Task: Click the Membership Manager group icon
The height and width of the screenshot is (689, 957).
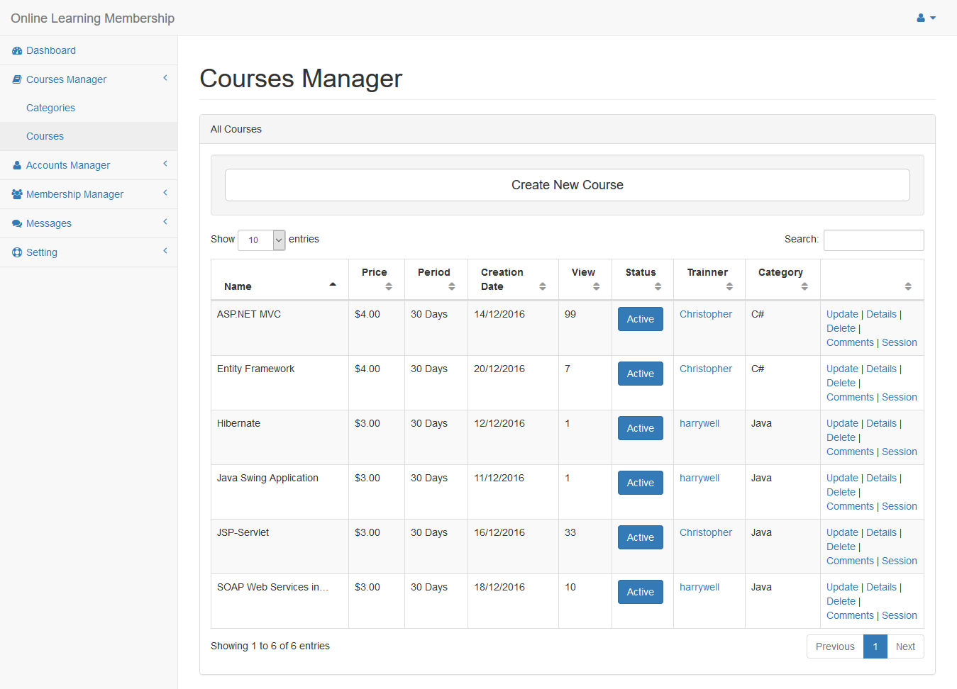Action: (17, 194)
